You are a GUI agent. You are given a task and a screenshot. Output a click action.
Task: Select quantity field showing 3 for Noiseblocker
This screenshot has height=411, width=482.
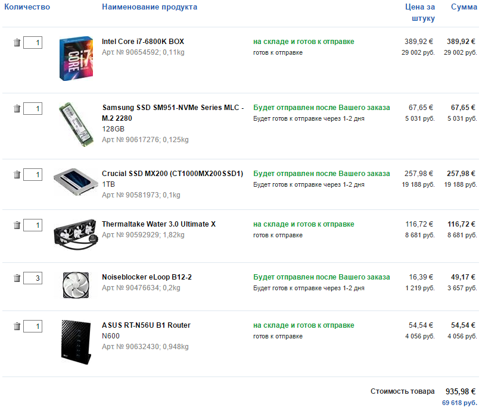33,278
